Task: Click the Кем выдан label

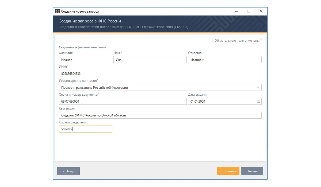Action: (x=67, y=108)
